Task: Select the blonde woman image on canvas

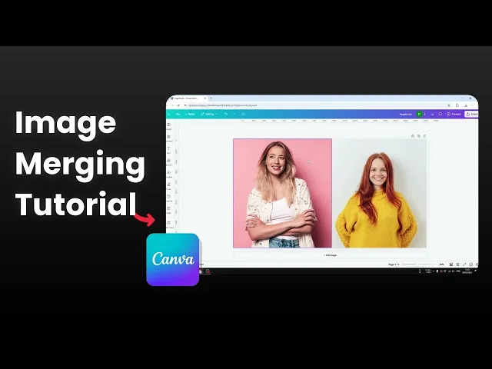Action: [282, 193]
